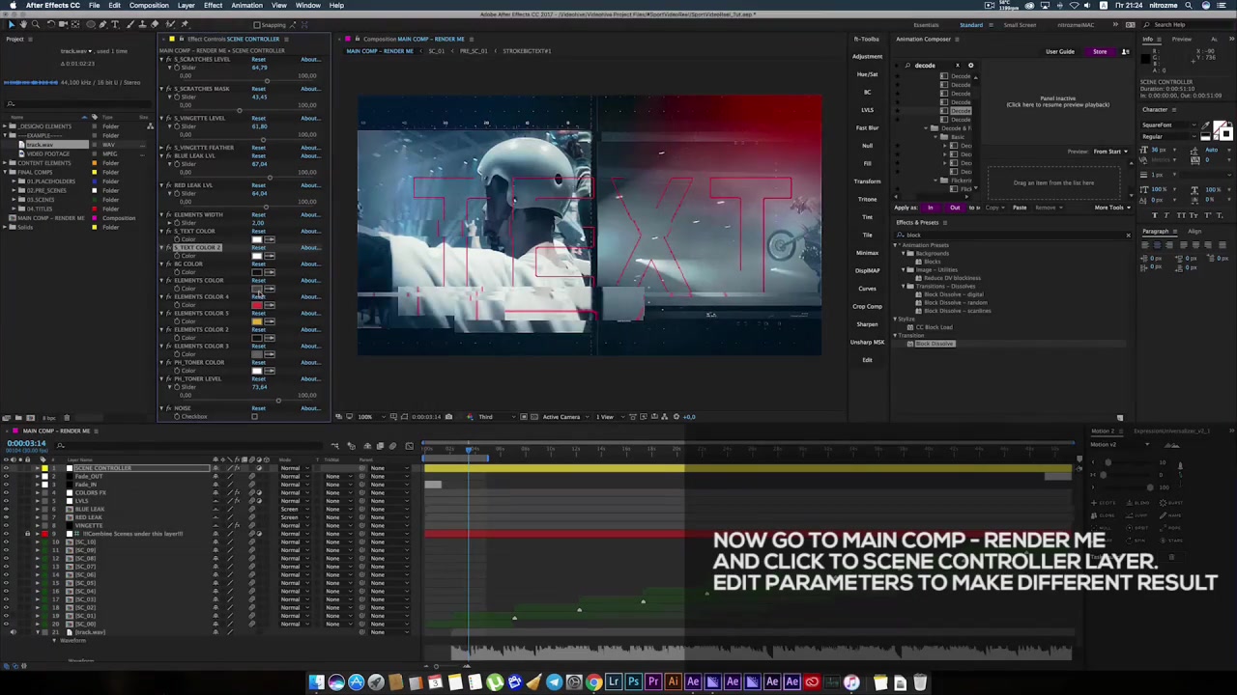Take snapshot with viewer camera icon
This screenshot has height=695, width=1237.
click(x=448, y=417)
